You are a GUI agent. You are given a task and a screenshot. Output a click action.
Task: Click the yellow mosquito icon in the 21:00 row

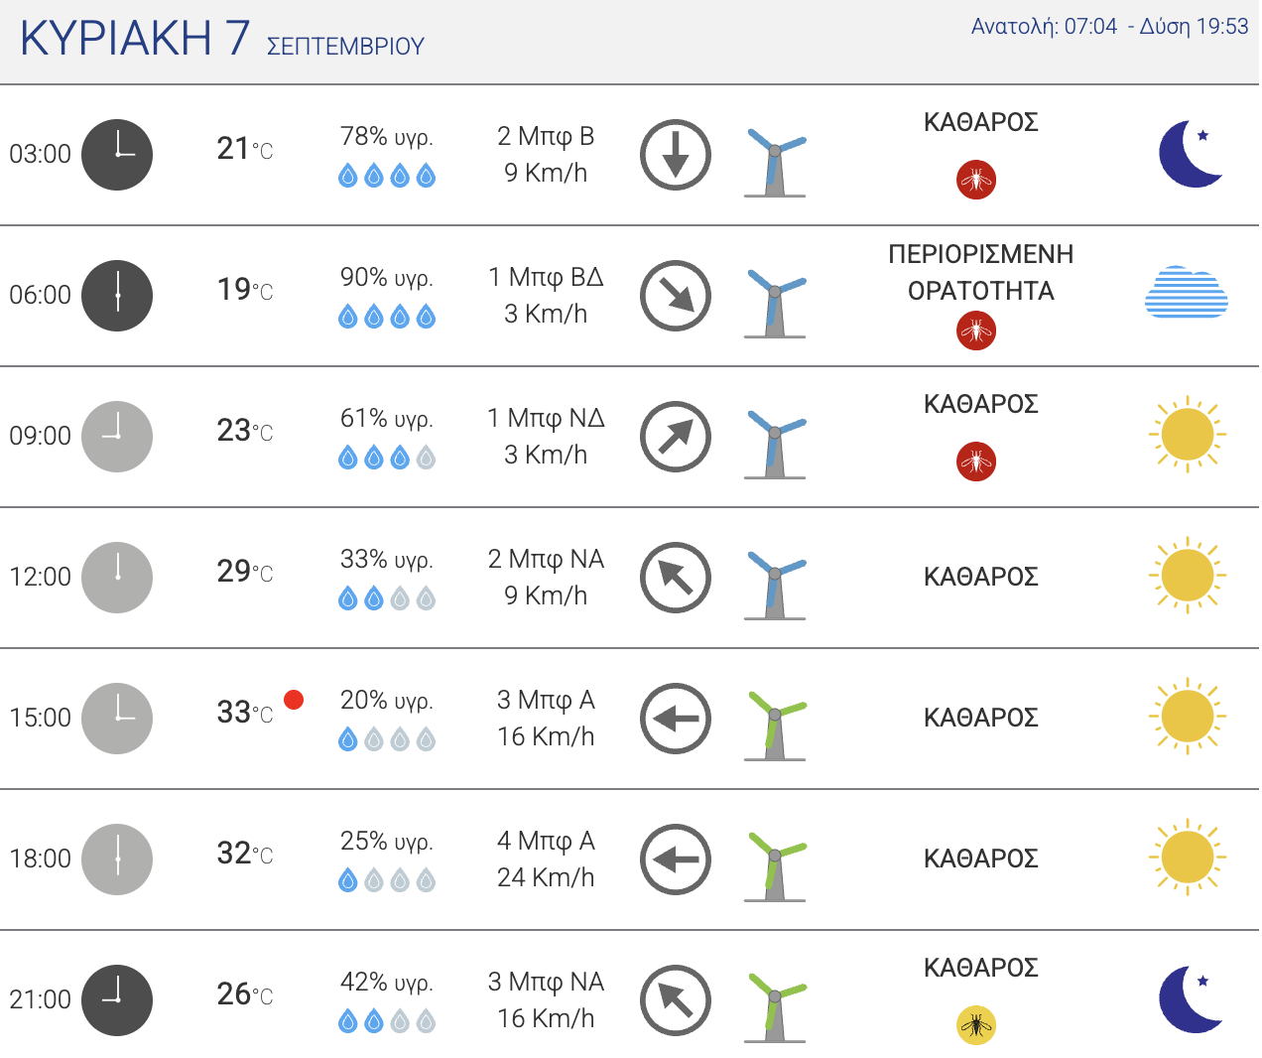pos(976,1025)
